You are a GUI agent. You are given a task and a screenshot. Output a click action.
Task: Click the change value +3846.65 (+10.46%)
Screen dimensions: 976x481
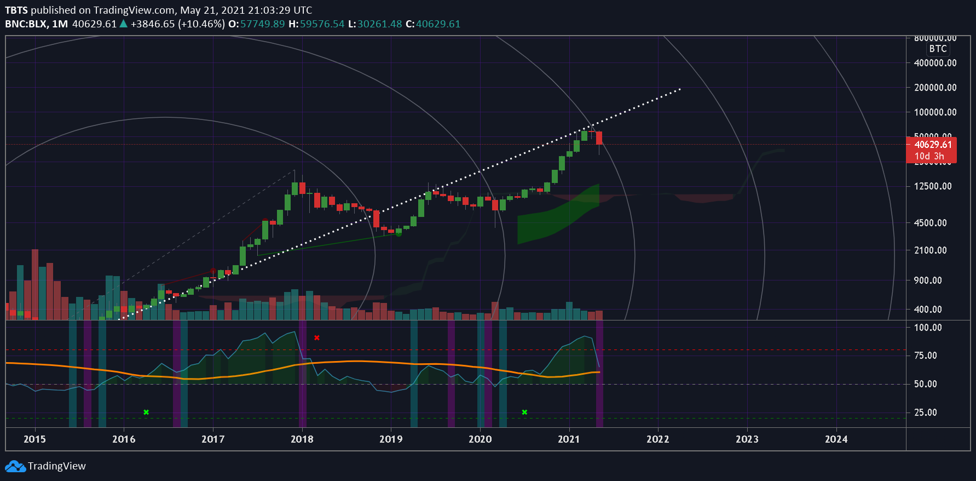[x=178, y=24]
